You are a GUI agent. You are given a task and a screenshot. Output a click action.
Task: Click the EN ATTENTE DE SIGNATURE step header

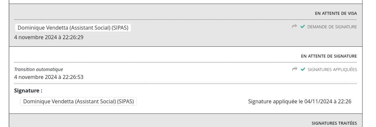[329, 56]
